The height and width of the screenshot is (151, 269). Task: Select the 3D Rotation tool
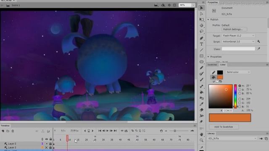point(202,26)
